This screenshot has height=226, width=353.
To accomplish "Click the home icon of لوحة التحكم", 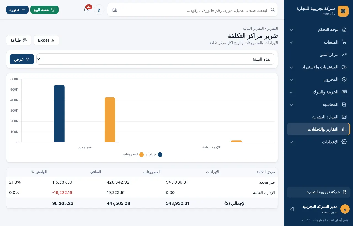I will pyautogui.click(x=344, y=29).
